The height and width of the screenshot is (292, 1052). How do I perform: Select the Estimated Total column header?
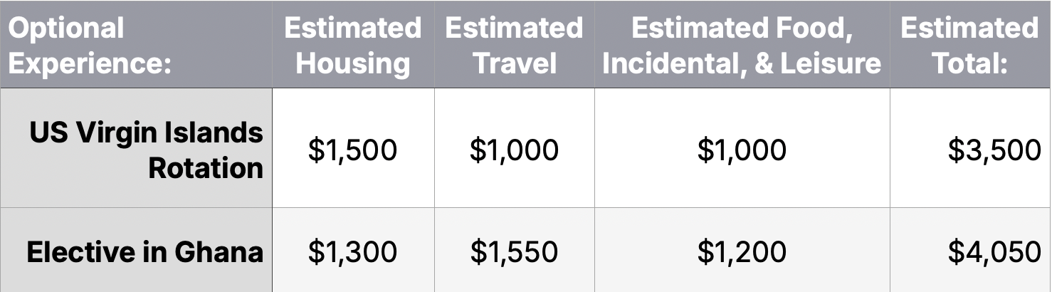[x=971, y=44]
